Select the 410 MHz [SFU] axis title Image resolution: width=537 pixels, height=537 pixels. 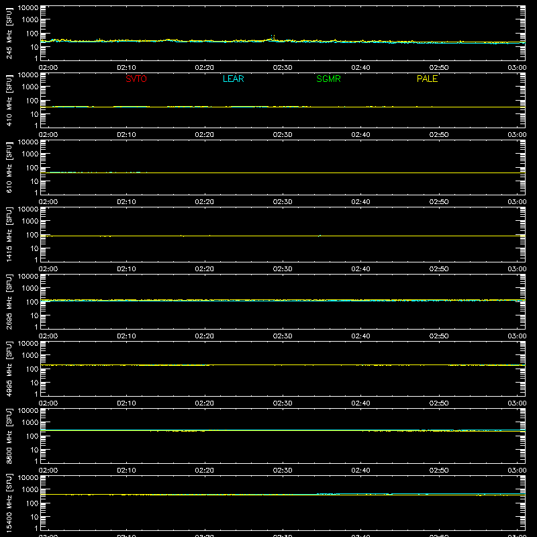pos(9,100)
